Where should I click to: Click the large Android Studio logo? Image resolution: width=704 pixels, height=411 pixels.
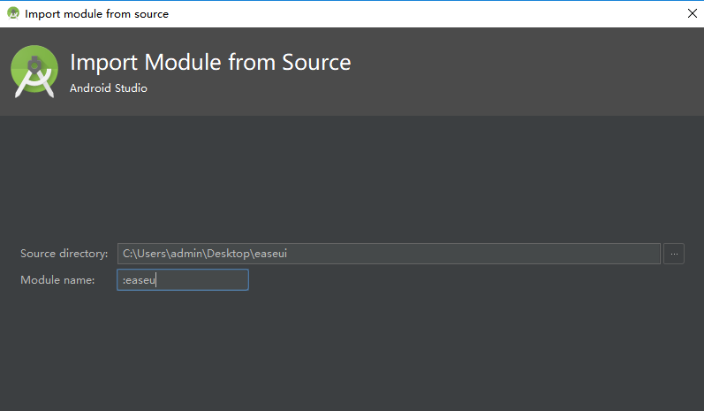34,72
